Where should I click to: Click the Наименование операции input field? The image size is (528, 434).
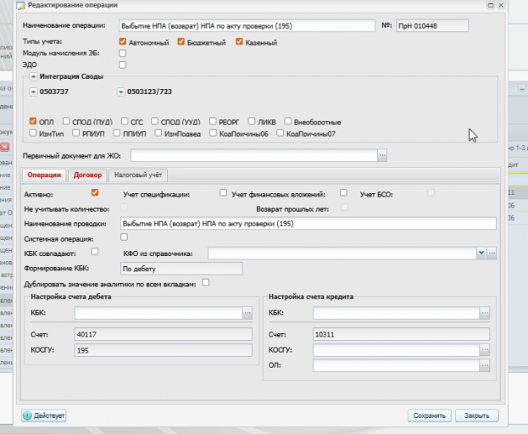pos(247,26)
